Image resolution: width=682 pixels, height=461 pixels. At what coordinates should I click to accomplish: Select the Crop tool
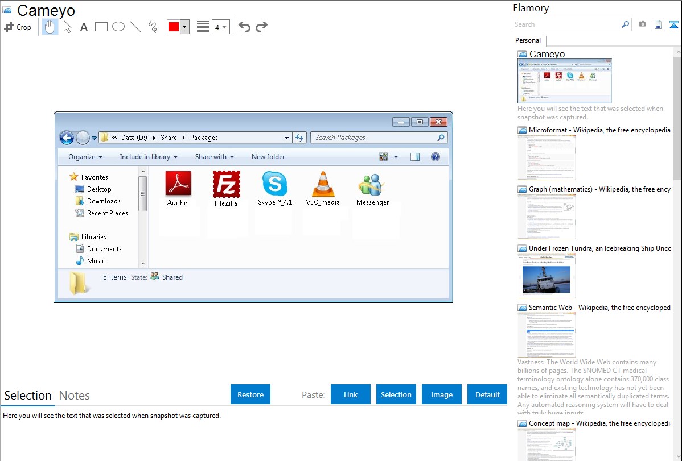pyautogui.click(x=18, y=27)
